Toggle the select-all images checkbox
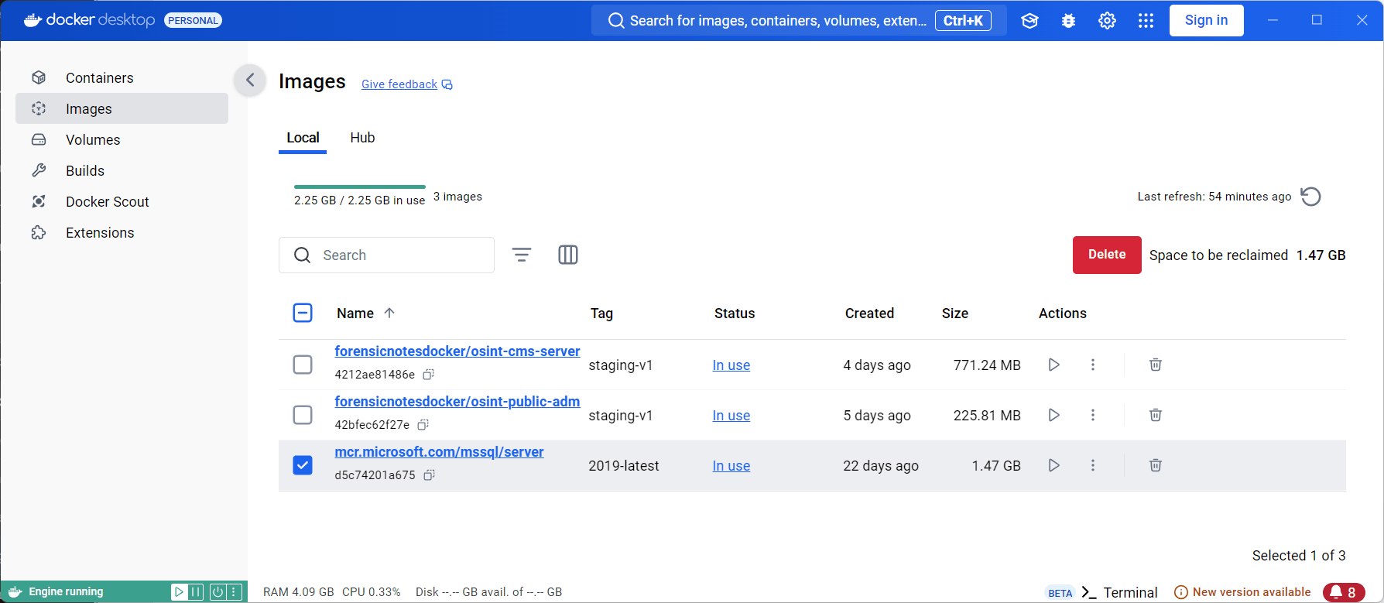 303,313
